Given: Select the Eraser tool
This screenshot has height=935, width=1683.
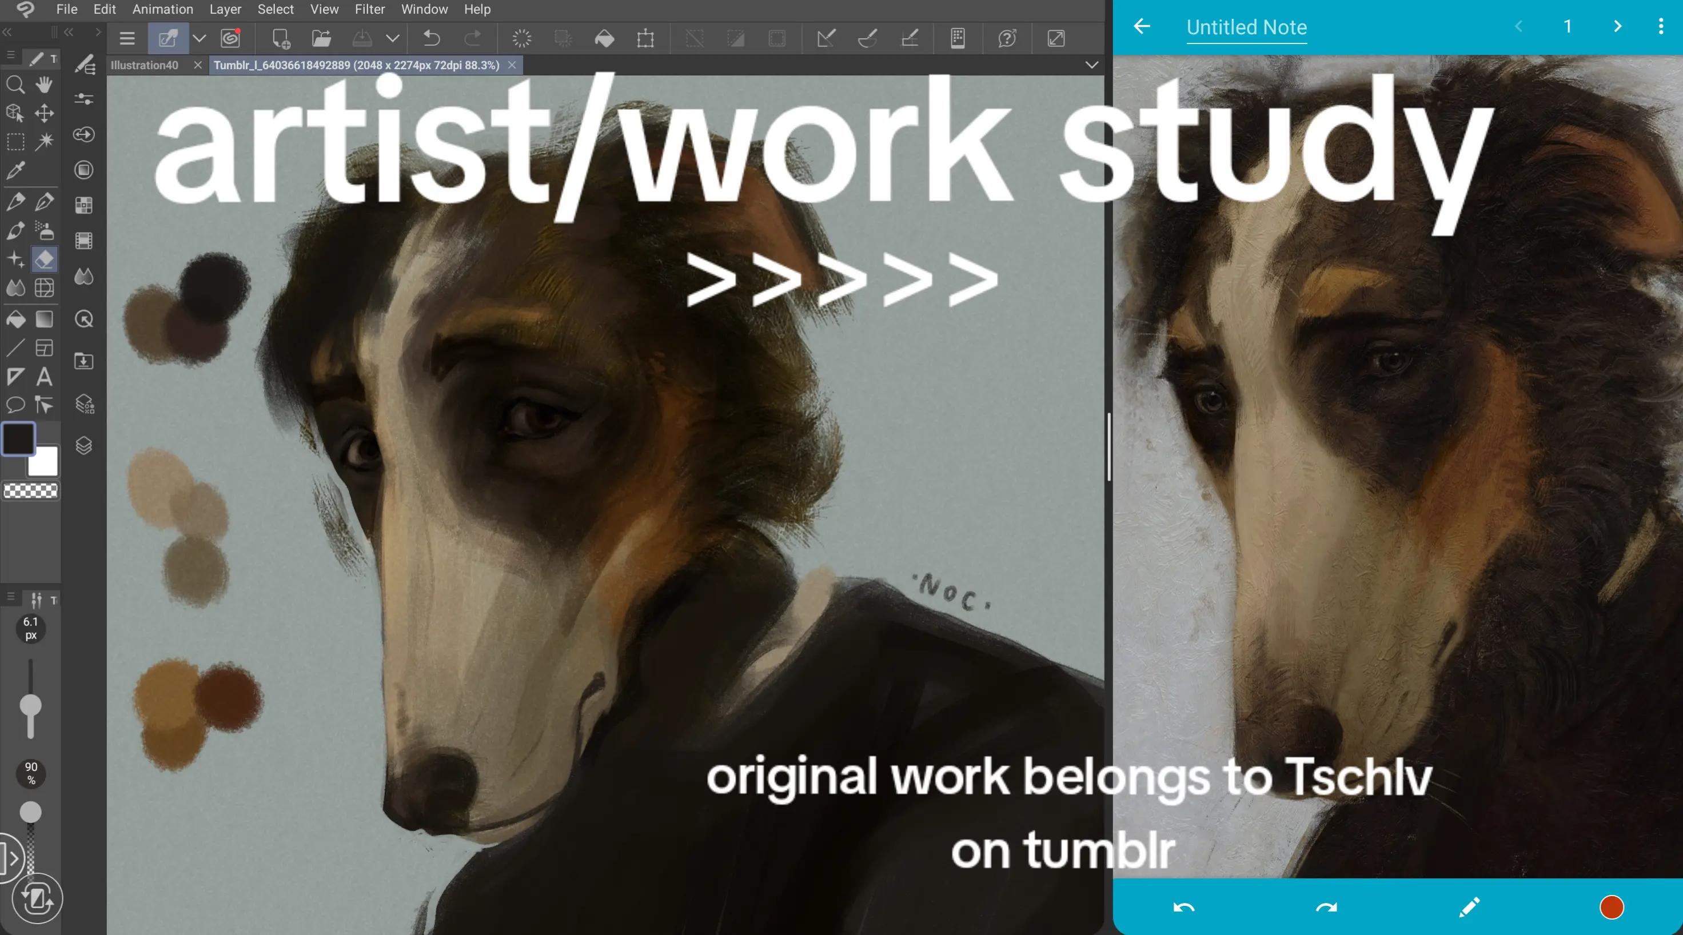Looking at the screenshot, I should [45, 259].
